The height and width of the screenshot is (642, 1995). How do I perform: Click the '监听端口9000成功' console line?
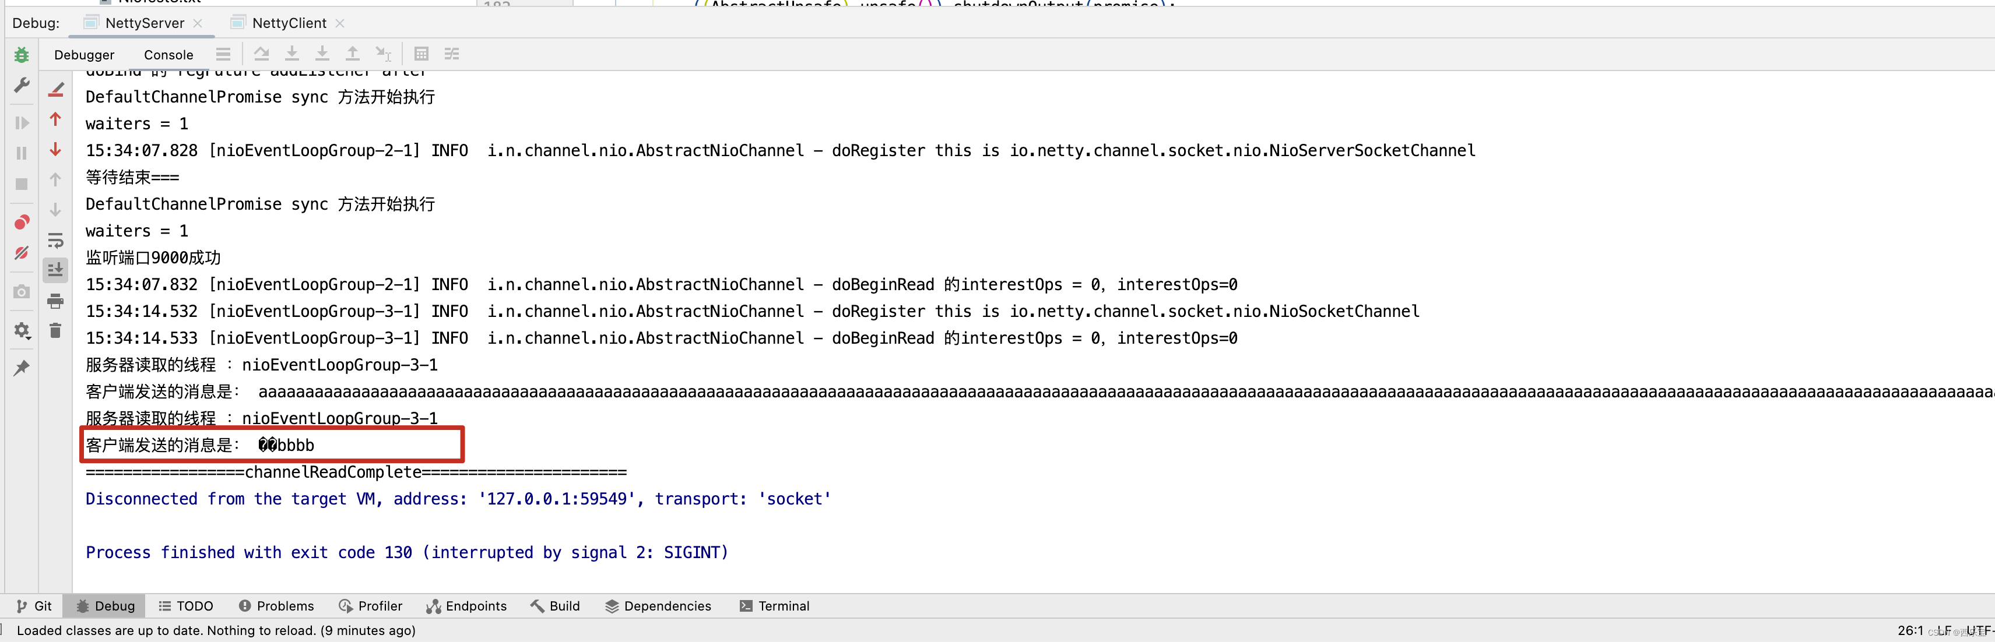coord(153,257)
